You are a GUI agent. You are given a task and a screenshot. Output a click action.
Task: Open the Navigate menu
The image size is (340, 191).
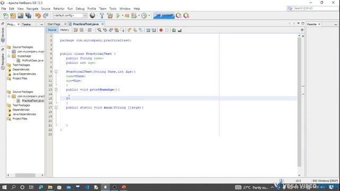(x=32, y=8)
